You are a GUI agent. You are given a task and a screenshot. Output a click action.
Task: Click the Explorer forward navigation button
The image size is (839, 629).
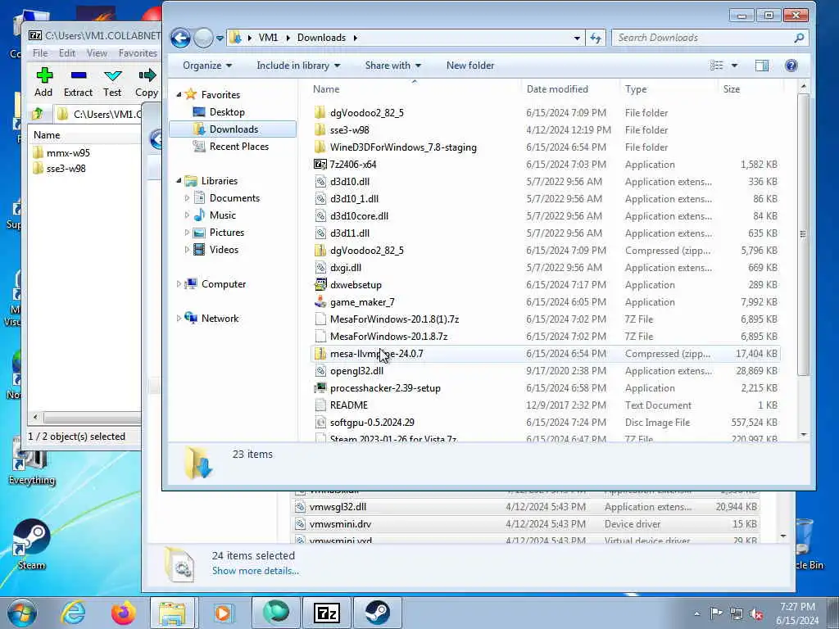tap(203, 38)
